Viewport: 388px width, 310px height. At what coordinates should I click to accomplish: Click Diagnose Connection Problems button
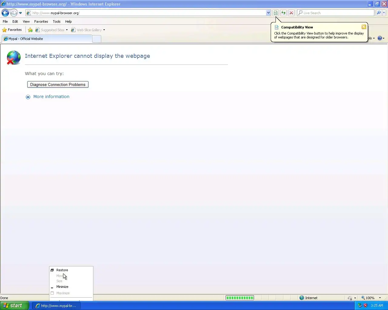tap(58, 84)
